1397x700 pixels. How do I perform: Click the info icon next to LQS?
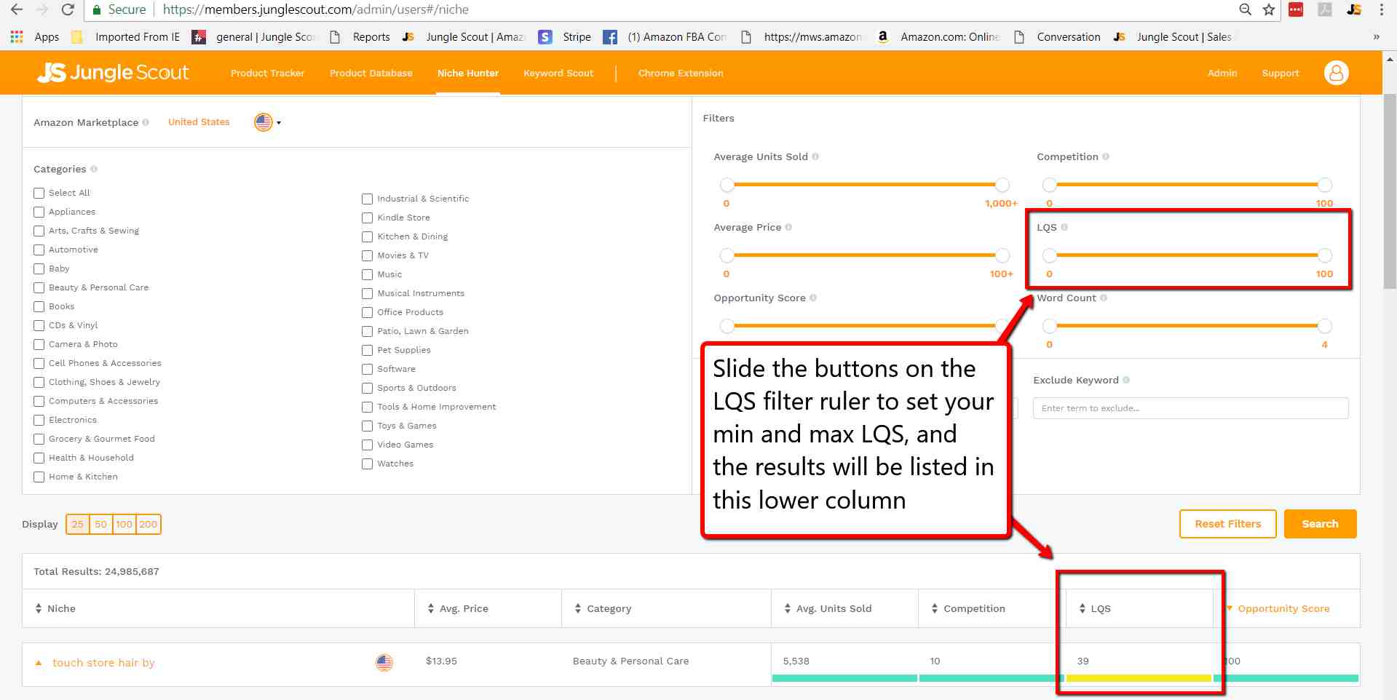pos(1064,228)
